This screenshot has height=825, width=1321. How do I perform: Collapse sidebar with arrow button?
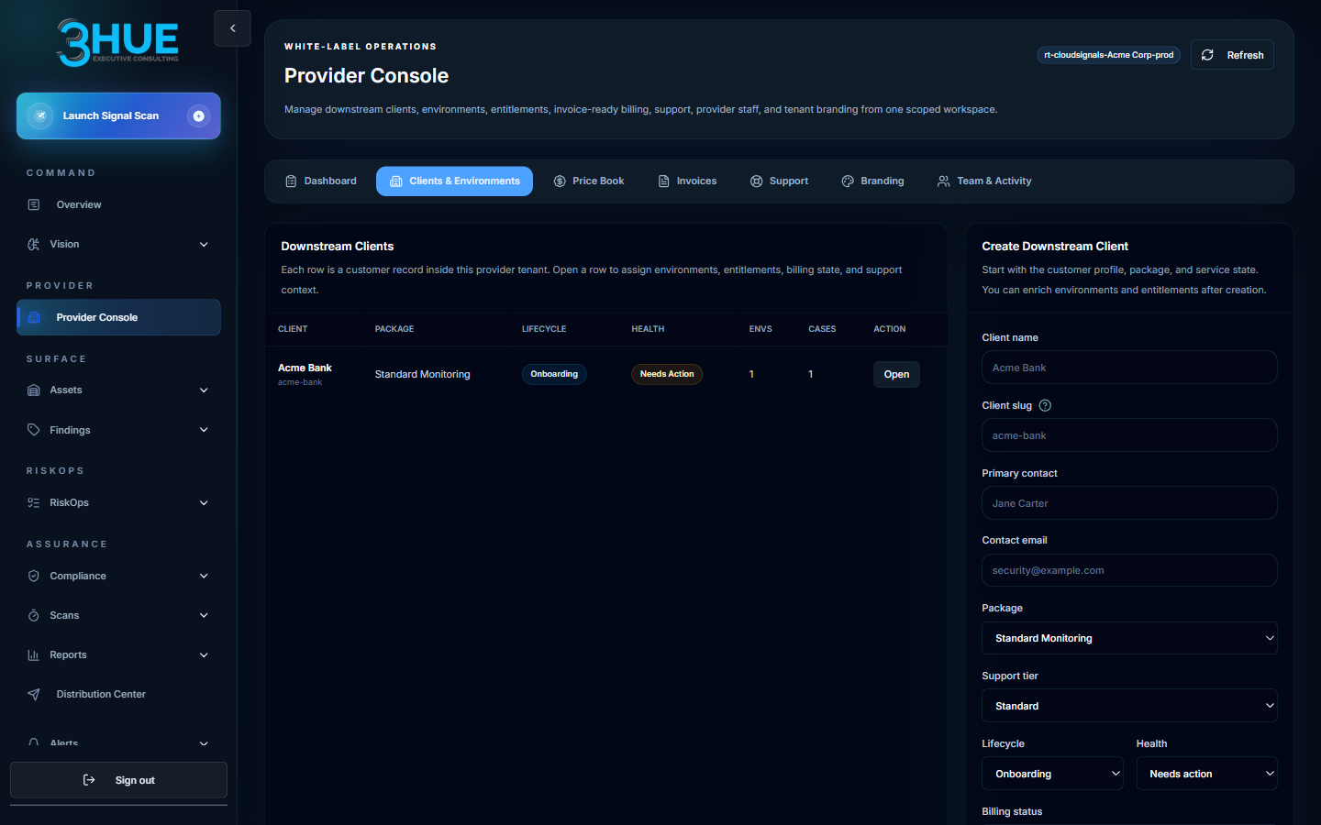pyautogui.click(x=233, y=28)
